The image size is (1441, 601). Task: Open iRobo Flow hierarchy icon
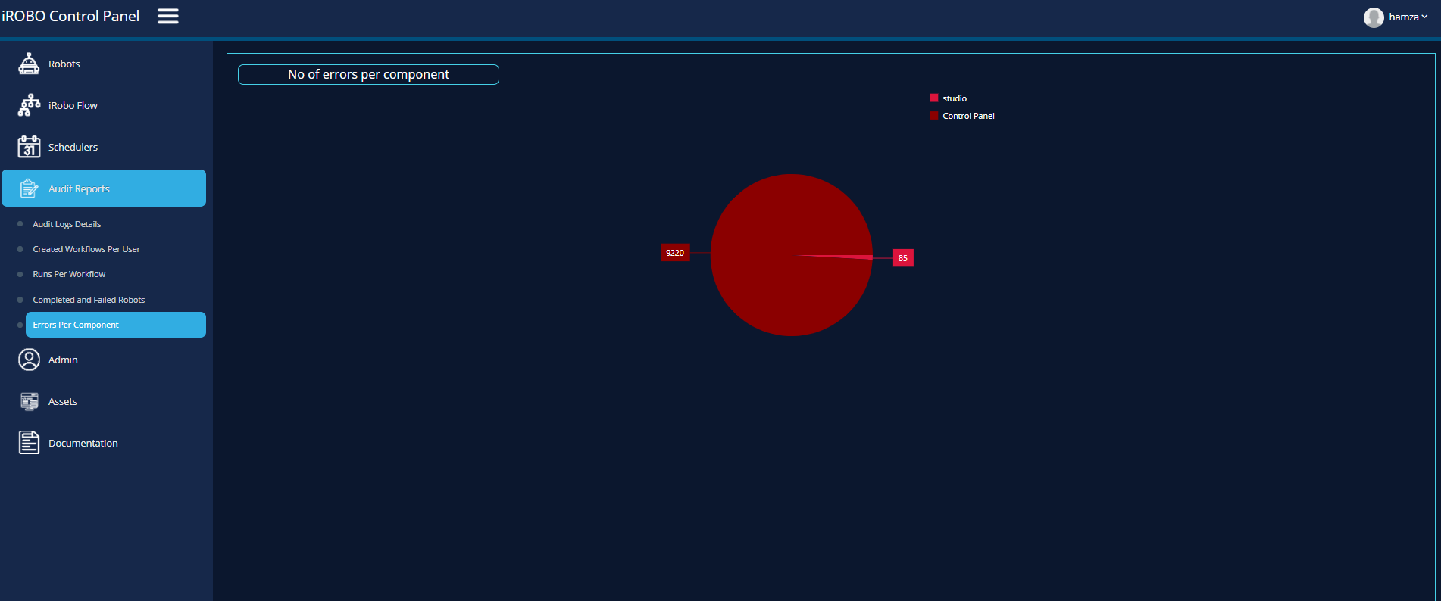click(29, 105)
